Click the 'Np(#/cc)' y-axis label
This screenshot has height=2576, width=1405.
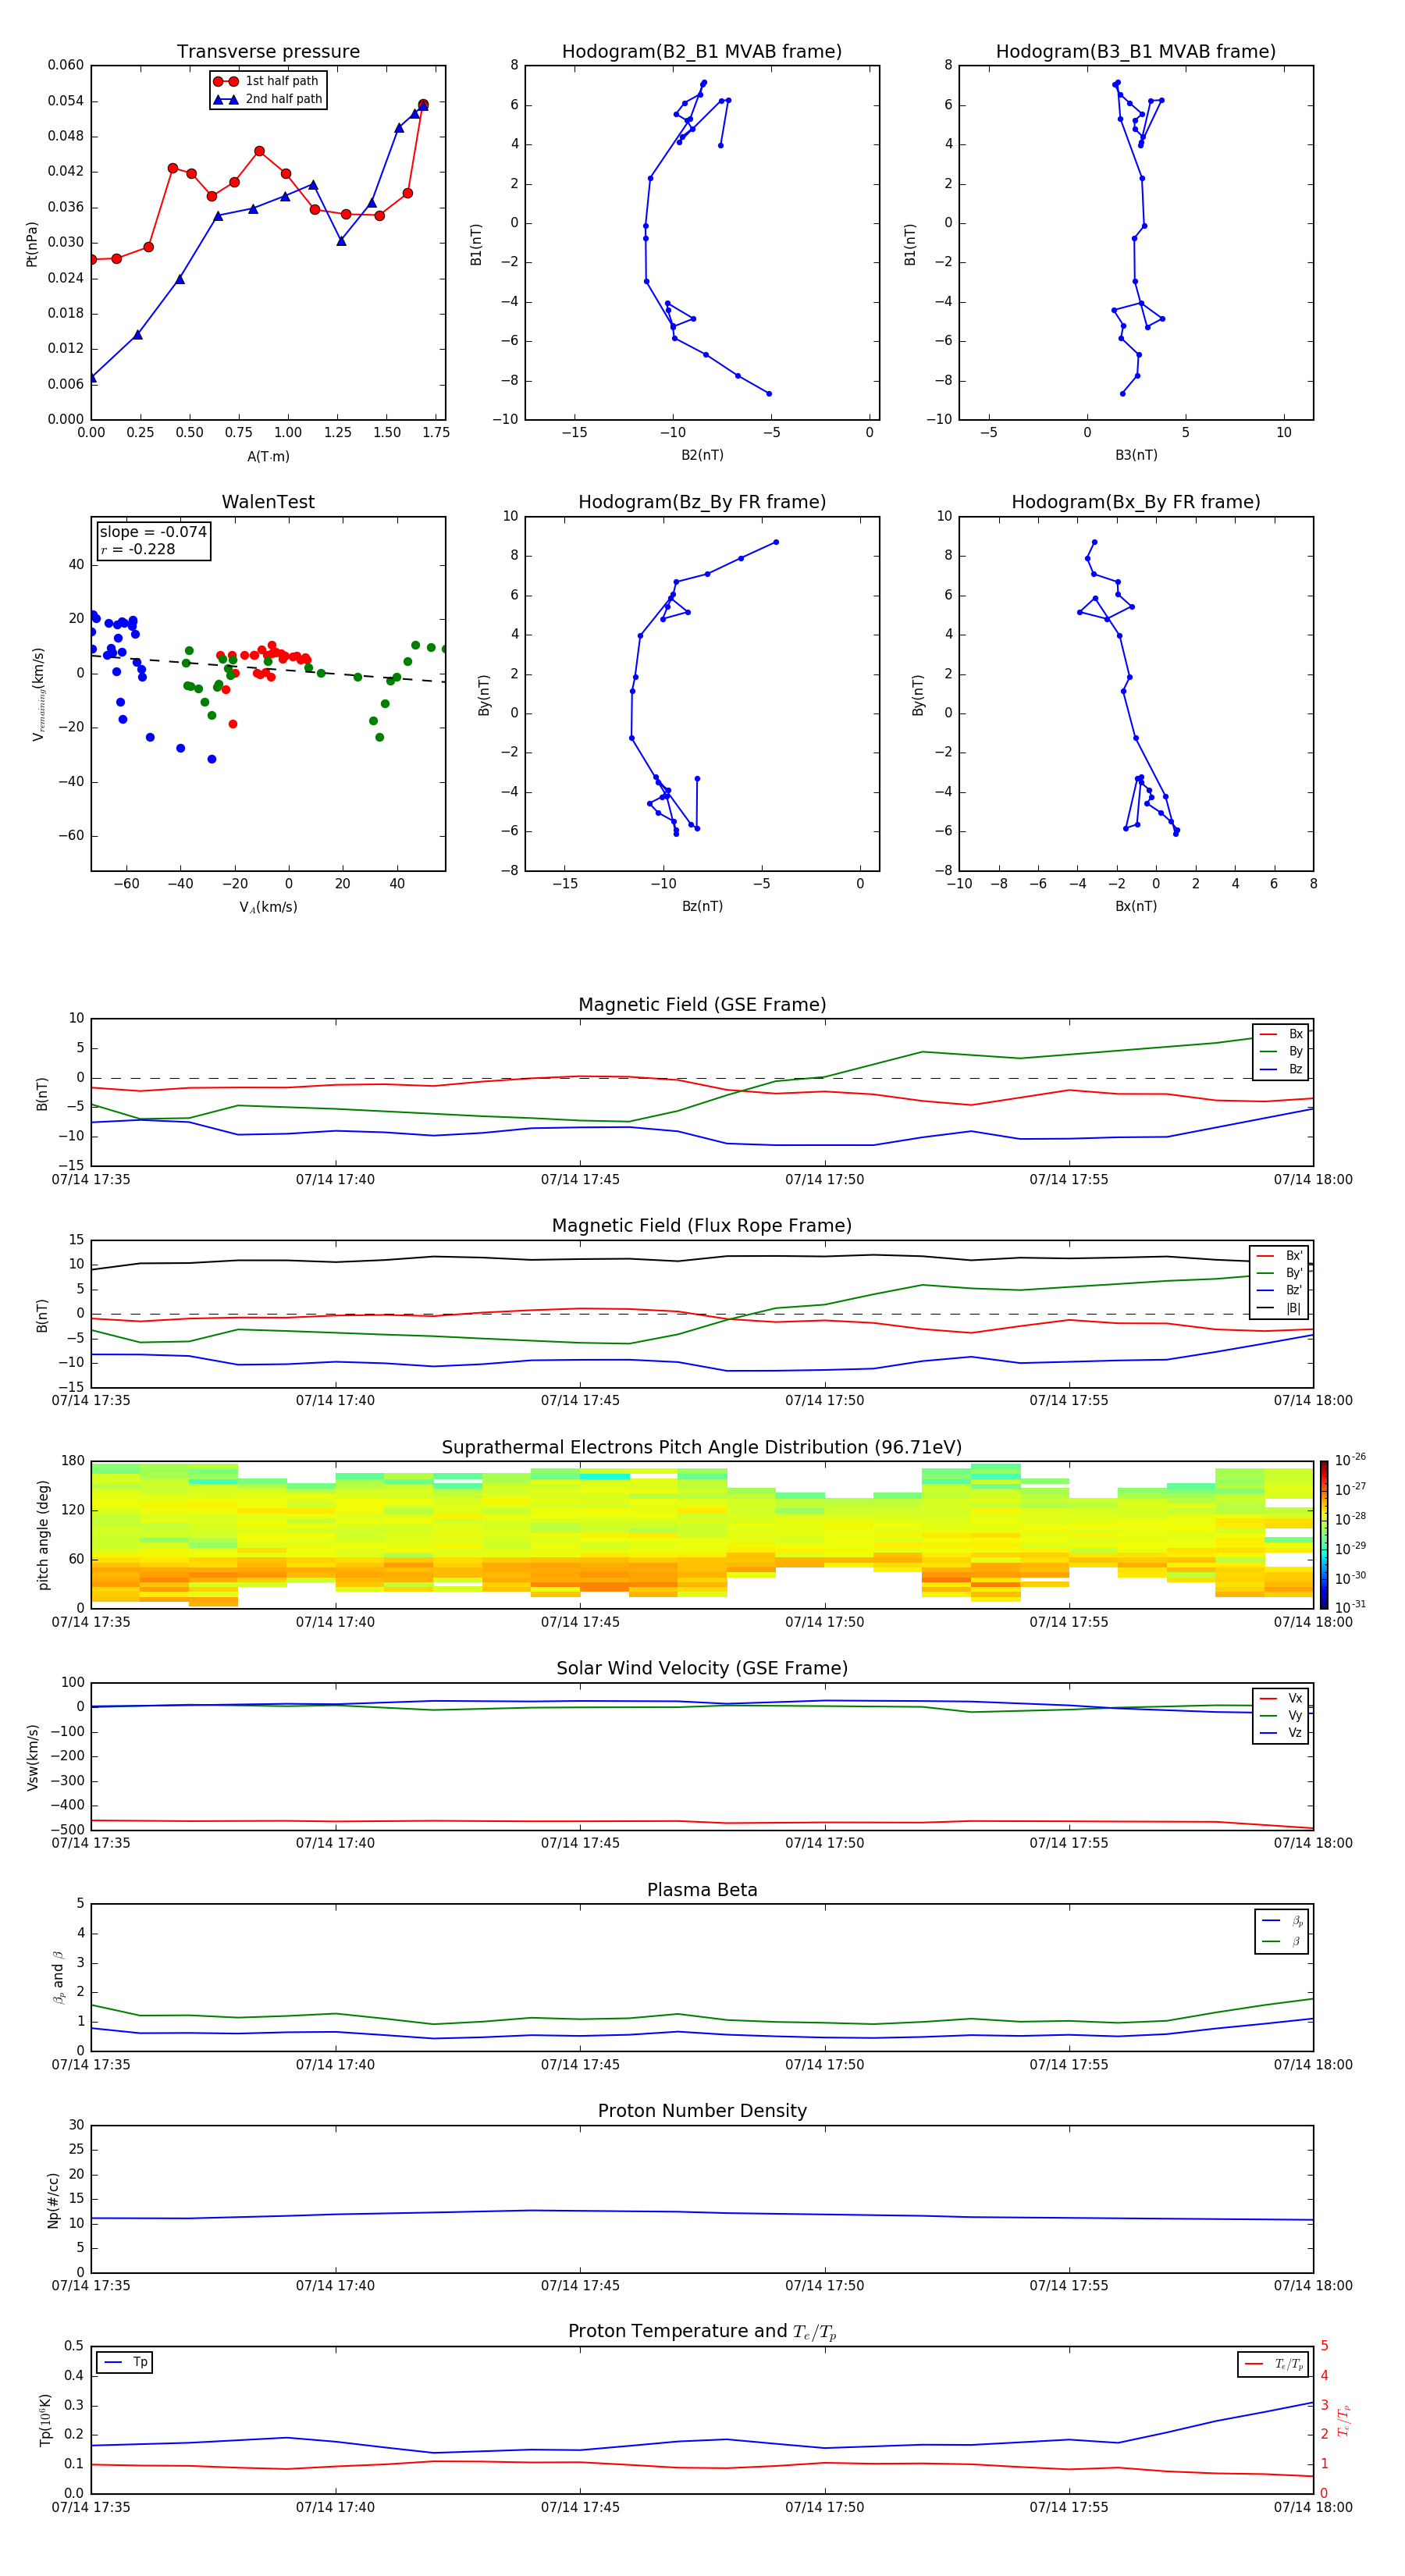[x=53, y=2200]
